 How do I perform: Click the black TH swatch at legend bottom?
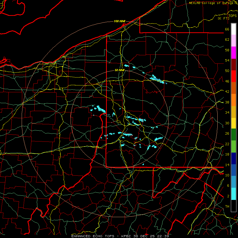tap(234, 206)
